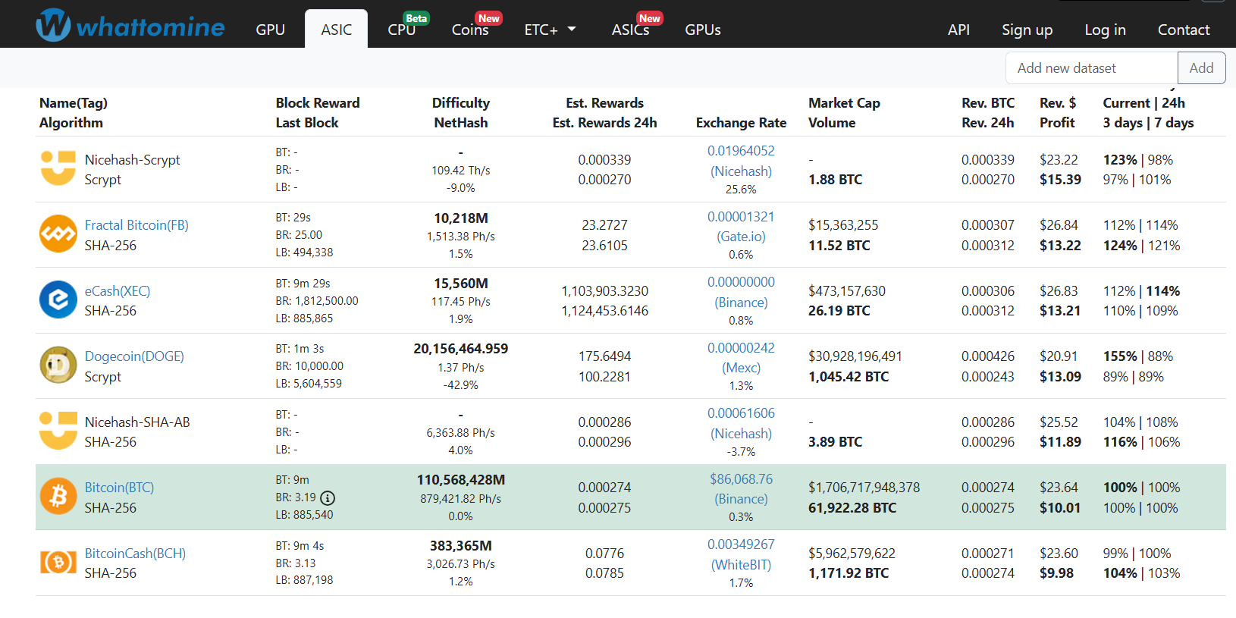
Task: Open the Binance $86,068.76 exchange rate link
Action: 741,479
